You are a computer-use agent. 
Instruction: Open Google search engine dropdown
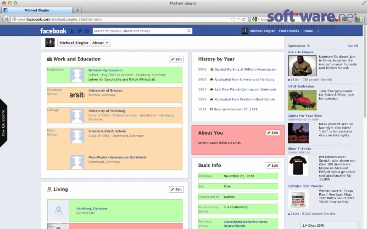pyautogui.click(x=255, y=19)
